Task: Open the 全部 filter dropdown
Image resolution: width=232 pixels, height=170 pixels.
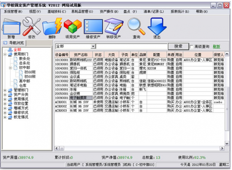Action: click(93, 46)
